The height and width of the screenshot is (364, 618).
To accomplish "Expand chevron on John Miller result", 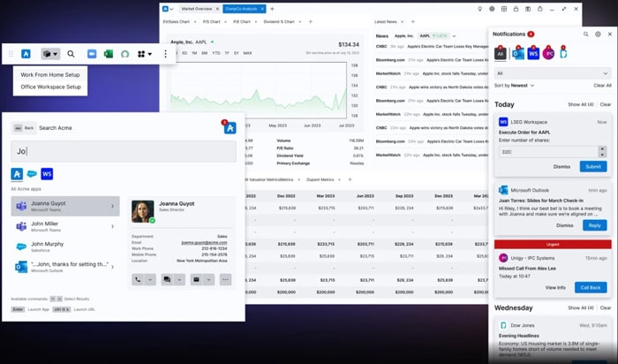I will click(113, 226).
